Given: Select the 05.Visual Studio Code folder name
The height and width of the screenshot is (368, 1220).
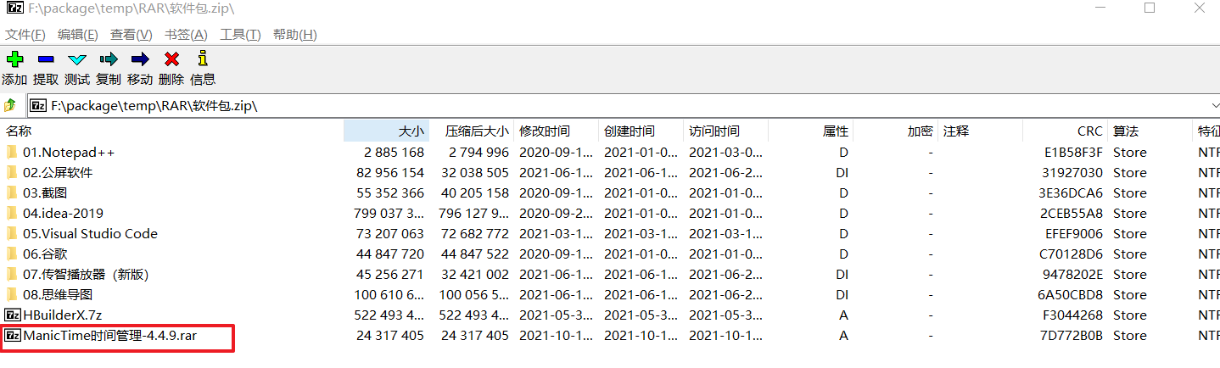Looking at the screenshot, I should click(90, 234).
